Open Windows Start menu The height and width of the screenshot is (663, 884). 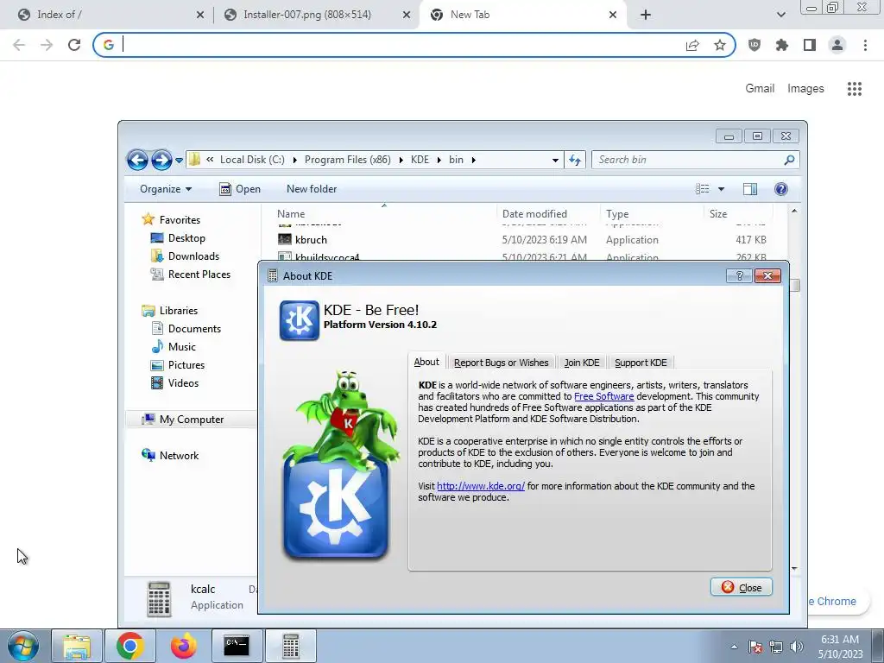(x=23, y=646)
